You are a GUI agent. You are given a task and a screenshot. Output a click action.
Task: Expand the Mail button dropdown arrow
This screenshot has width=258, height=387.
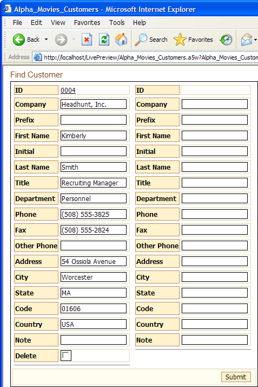[255, 40]
